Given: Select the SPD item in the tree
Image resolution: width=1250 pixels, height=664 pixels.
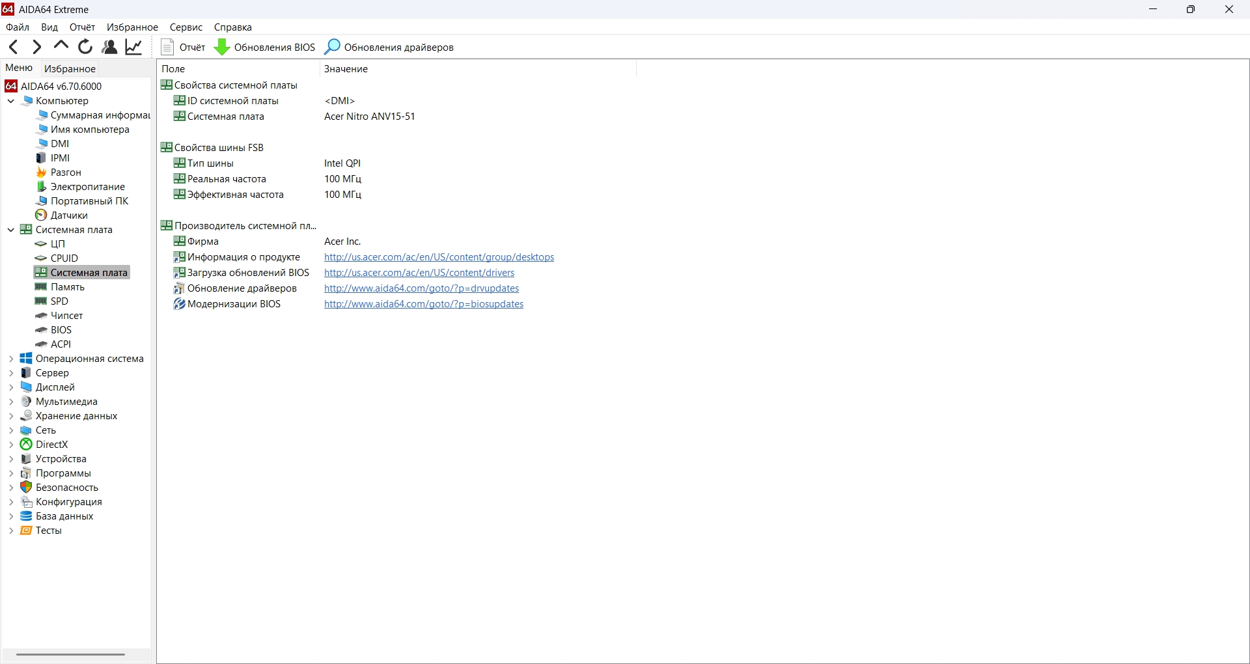Looking at the screenshot, I should coord(51,301).
